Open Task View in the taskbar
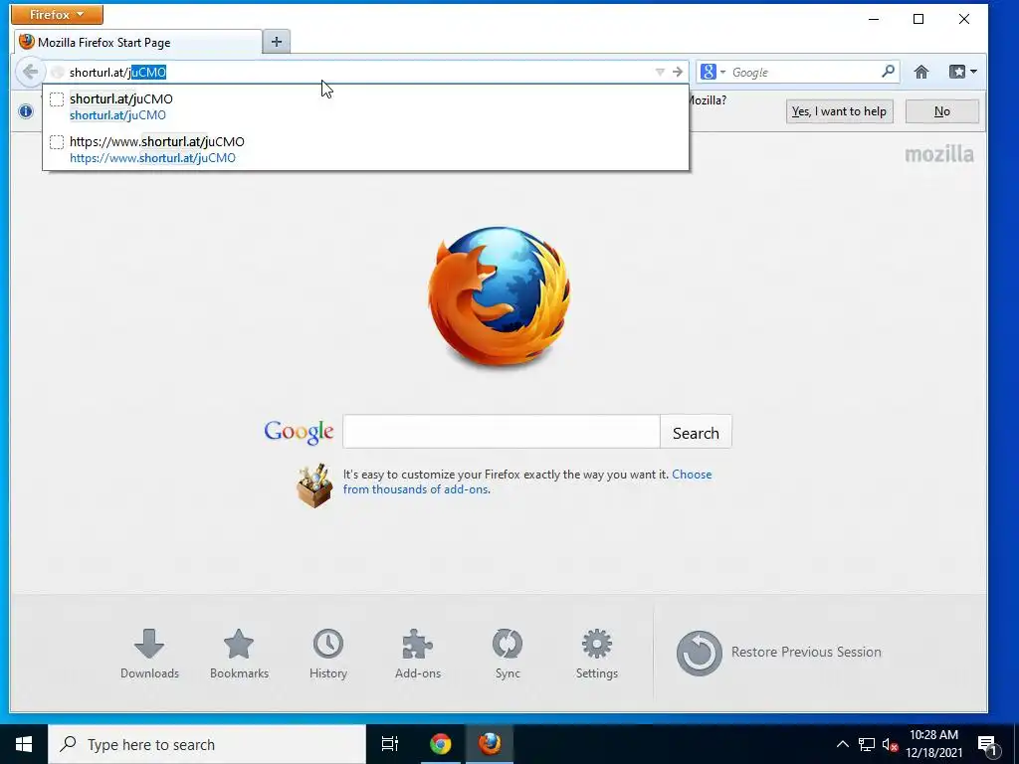This screenshot has width=1019, height=764. click(x=390, y=744)
